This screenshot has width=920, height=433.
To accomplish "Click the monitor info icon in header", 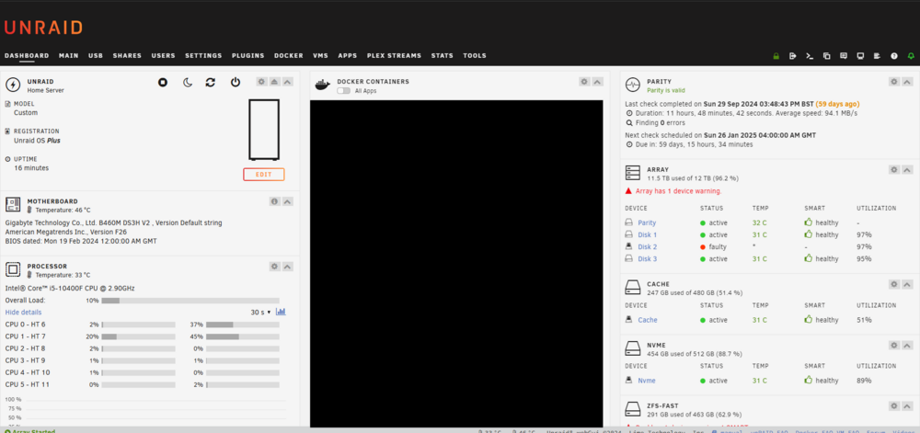I will click(x=860, y=56).
